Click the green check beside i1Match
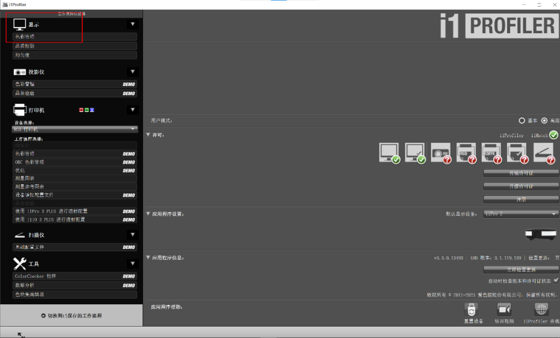This screenshot has width=560, height=338. click(x=554, y=135)
